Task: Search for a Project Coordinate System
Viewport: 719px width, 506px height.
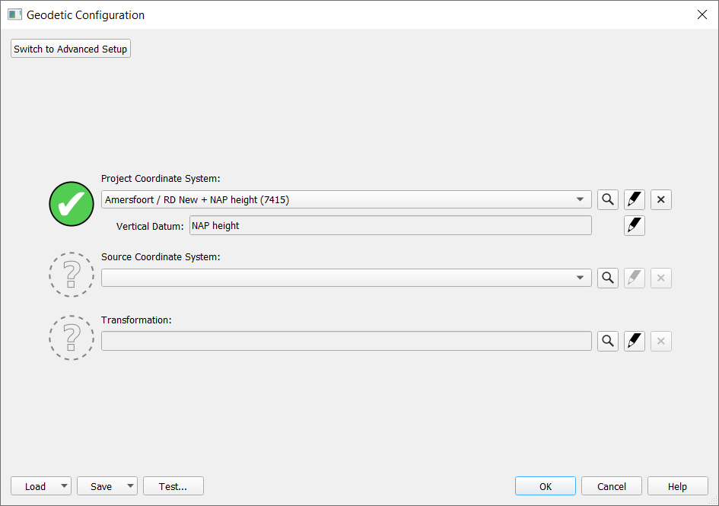Action: pyautogui.click(x=607, y=200)
